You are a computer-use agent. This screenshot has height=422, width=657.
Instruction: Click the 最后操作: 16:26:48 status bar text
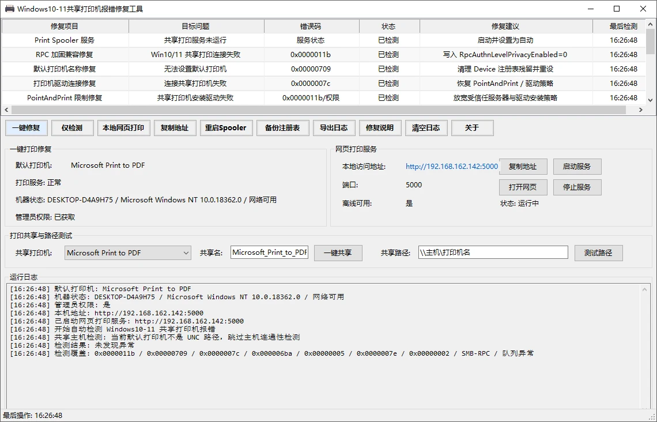point(33,416)
